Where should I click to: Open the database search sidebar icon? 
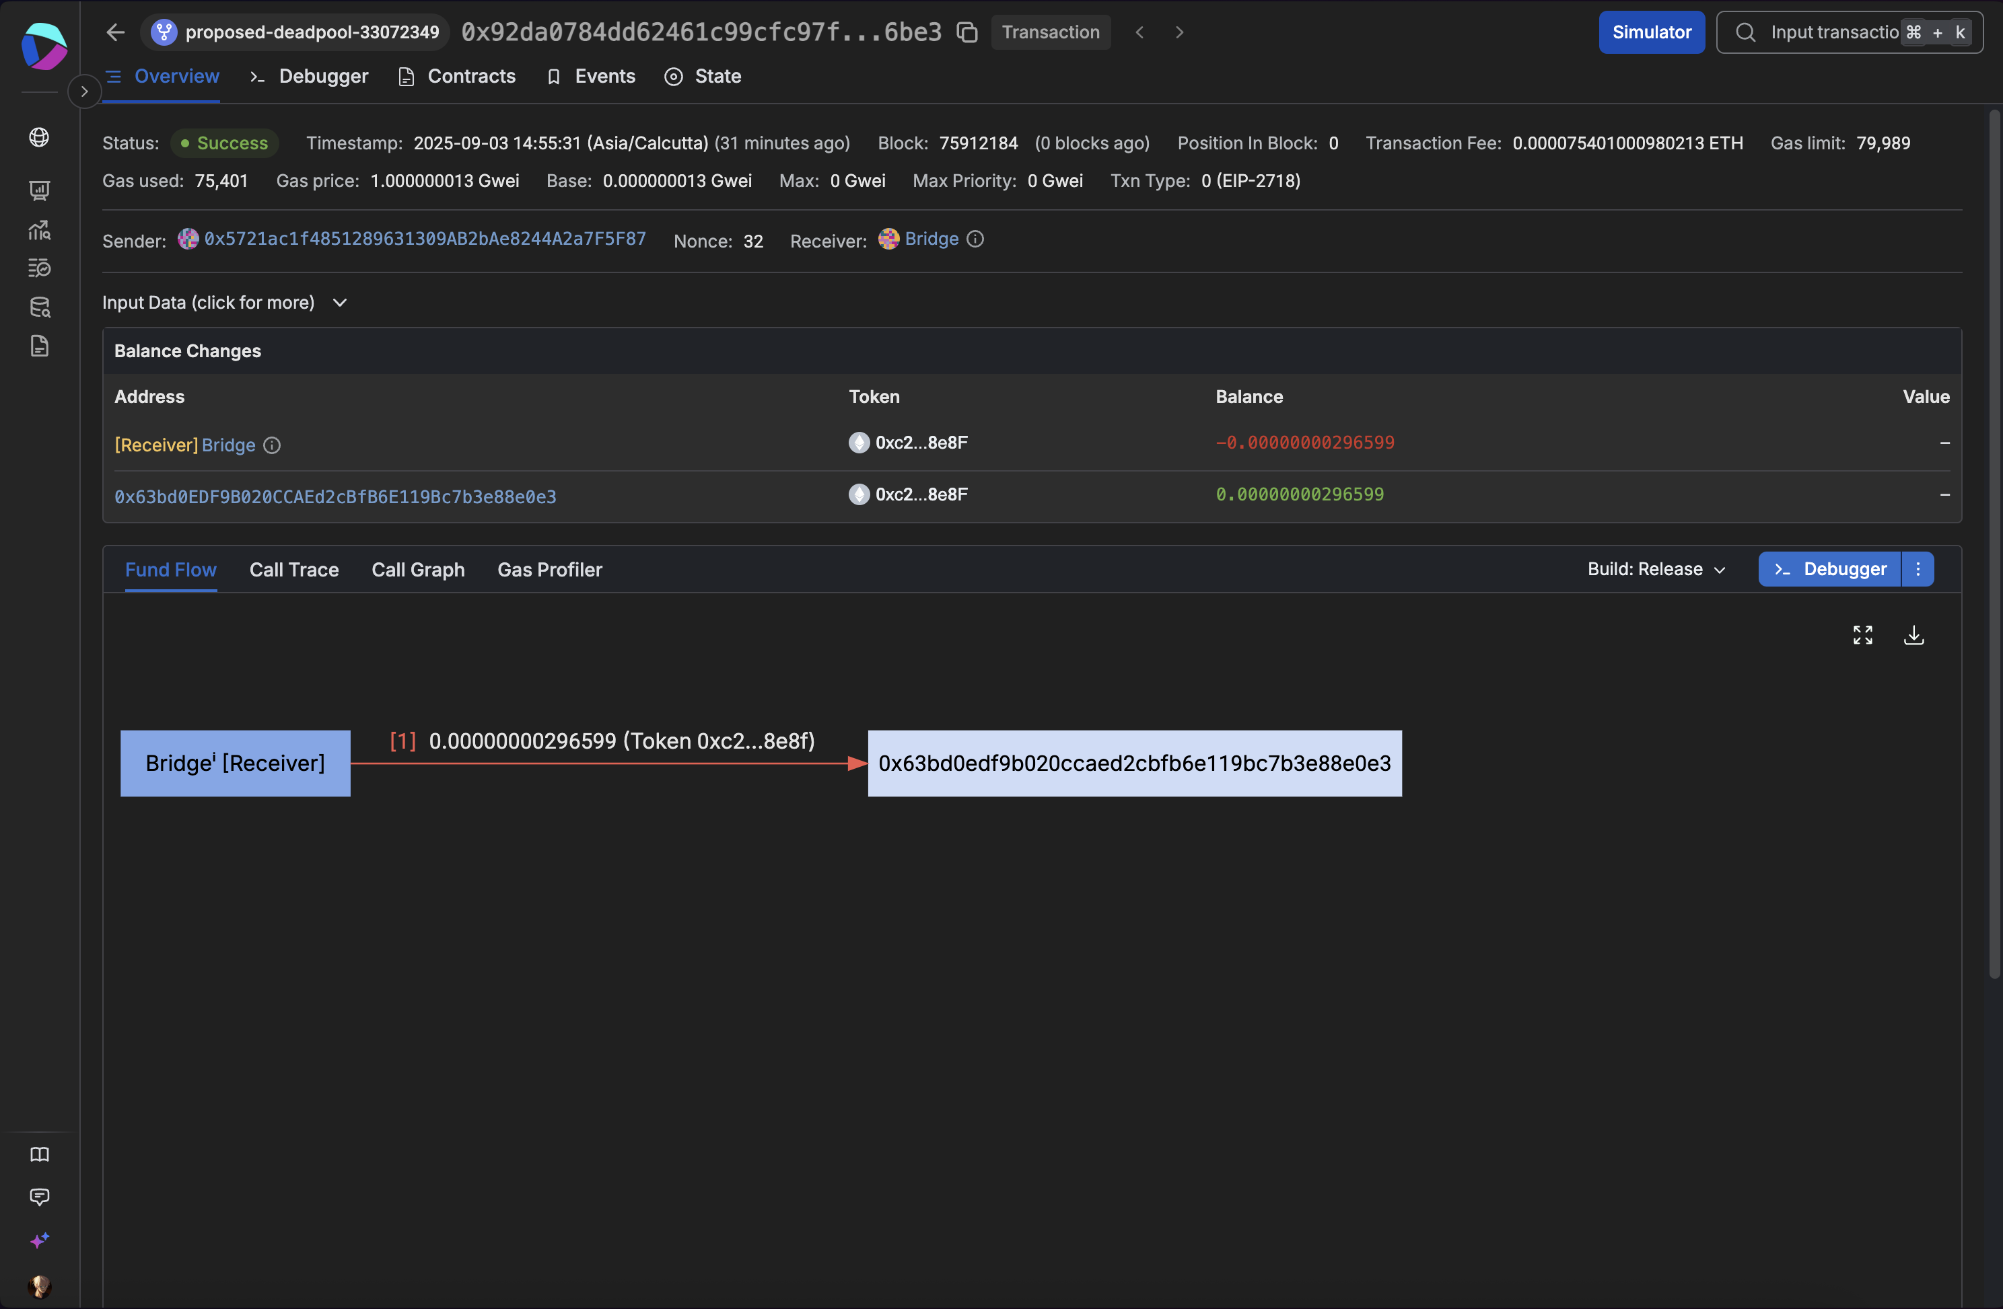[x=40, y=307]
